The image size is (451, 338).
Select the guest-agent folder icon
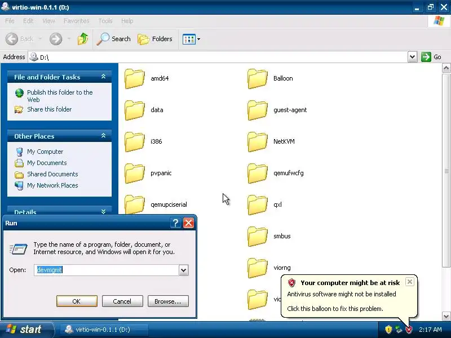(258, 110)
